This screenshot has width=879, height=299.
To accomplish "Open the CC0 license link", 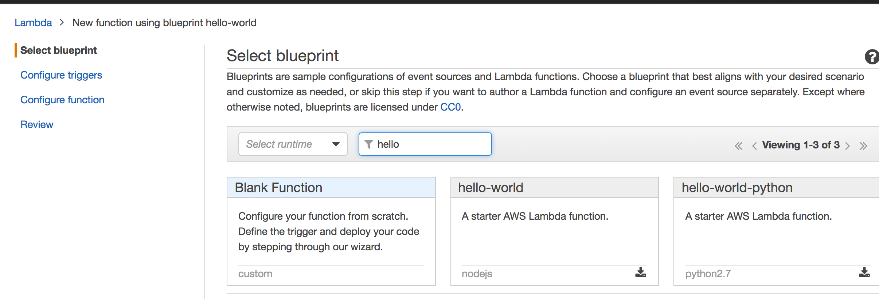I will tap(450, 107).
